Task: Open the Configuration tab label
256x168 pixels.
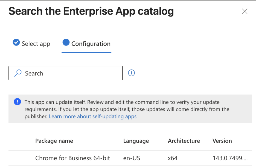Action: [x=91, y=44]
